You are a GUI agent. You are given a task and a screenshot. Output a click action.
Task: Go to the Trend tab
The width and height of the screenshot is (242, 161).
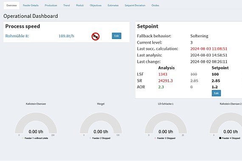(x=67, y=6)
